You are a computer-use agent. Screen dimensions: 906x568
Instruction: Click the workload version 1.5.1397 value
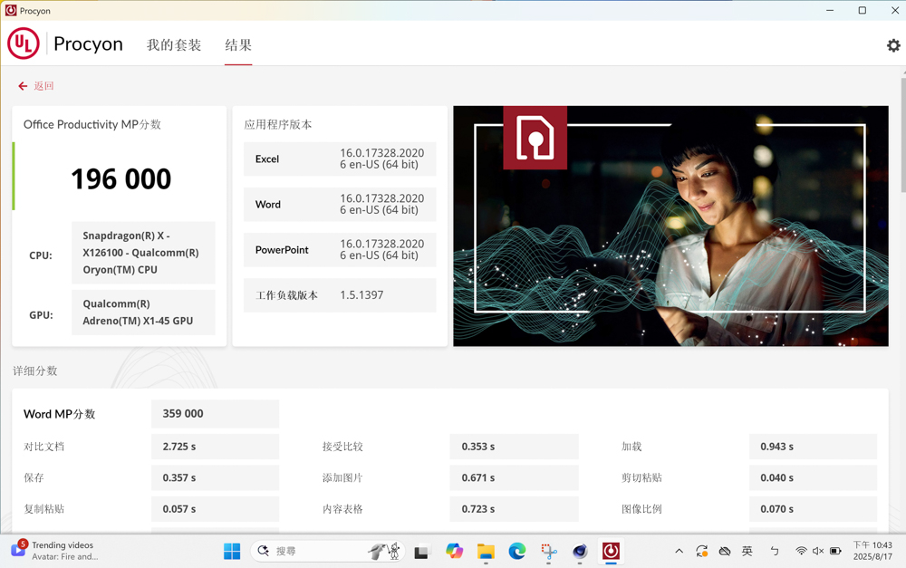pyautogui.click(x=361, y=295)
